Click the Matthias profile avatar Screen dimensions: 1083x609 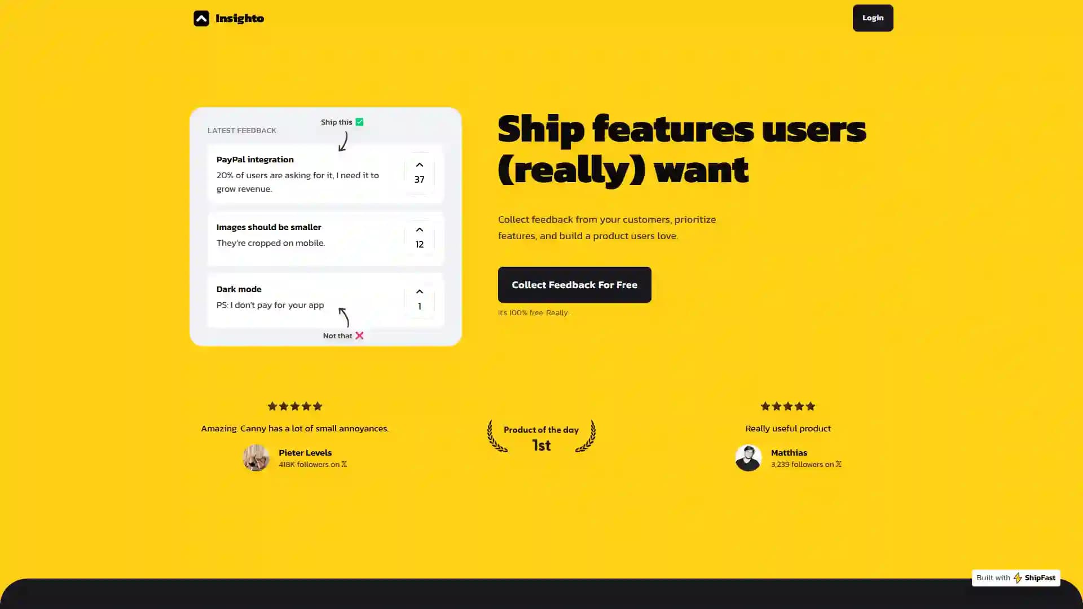pyautogui.click(x=749, y=457)
